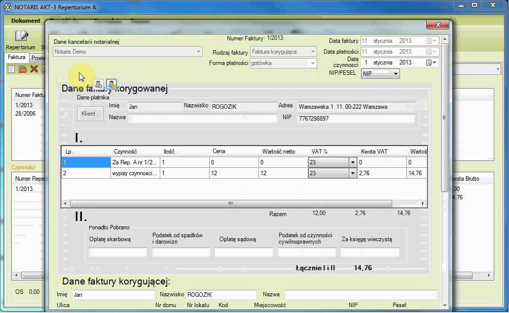Click the dialog's vertical scrollbar down arrow
The image size is (509, 313).
pyautogui.click(x=445, y=305)
